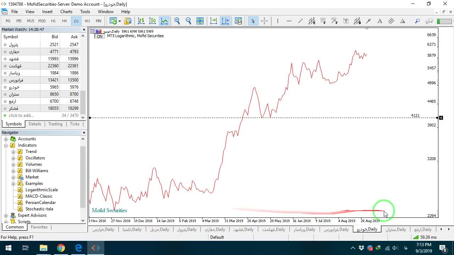Set timeframe to M1
The image size is (454, 255).
[8, 21]
